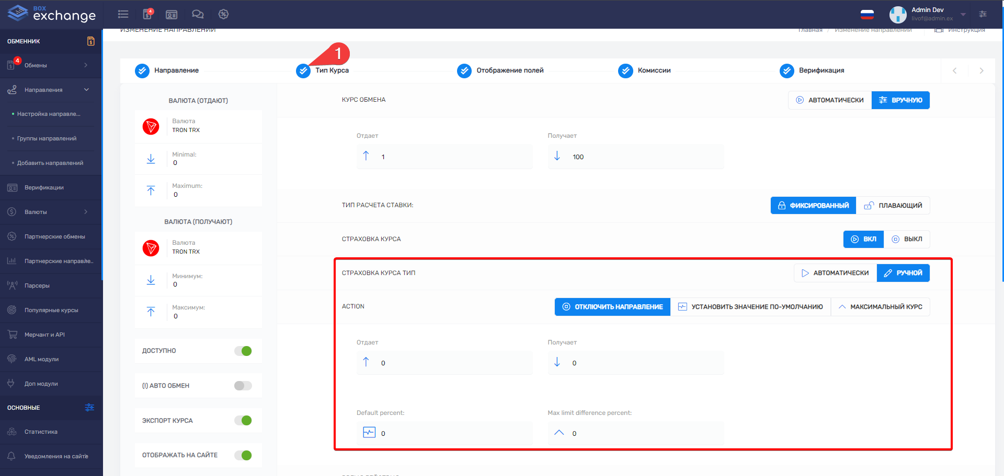Go to the Верификация step tab
Image resolution: width=1004 pixels, height=476 pixels.
[820, 70]
